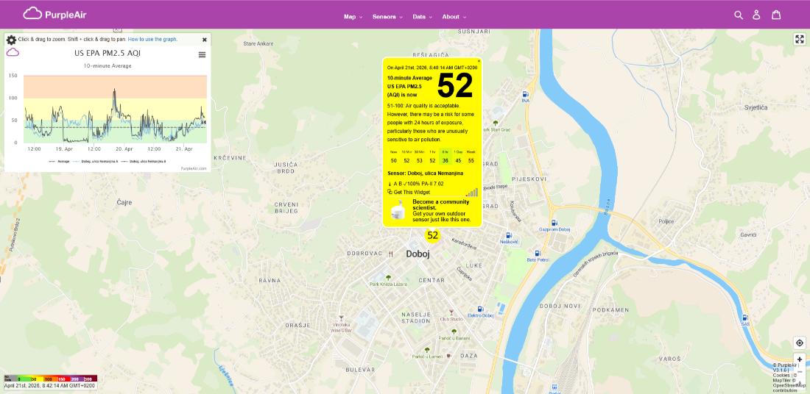This screenshot has height=394, width=810.
Task: Open the chart hamburger menu
Action: point(202,54)
